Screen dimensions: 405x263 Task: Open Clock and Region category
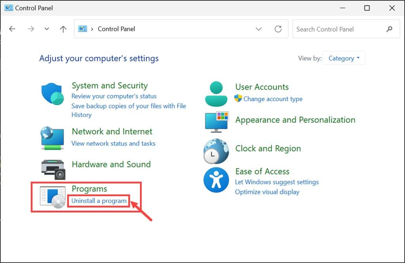pos(268,149)
